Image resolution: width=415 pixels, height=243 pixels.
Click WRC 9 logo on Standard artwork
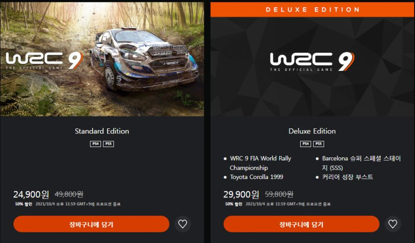[44, 61]
